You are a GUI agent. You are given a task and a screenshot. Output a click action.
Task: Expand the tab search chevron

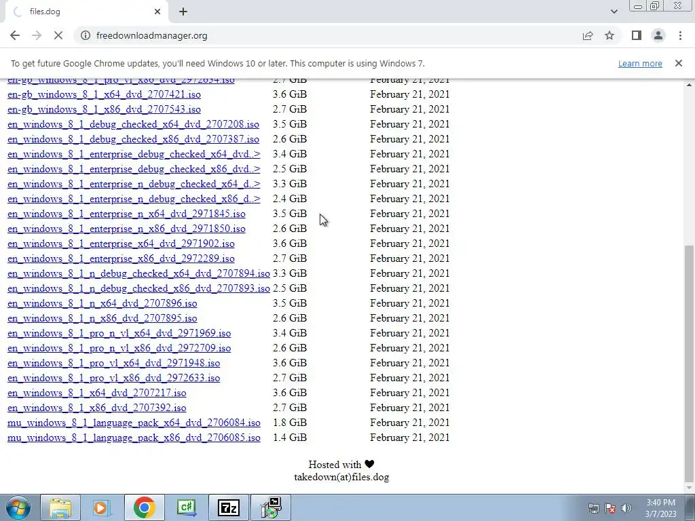click(614, 12)
